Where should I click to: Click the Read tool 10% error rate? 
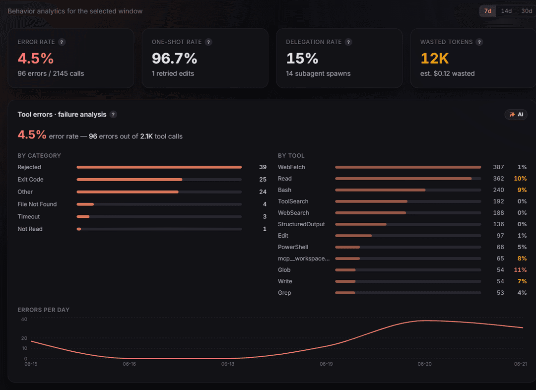(x=520, y=179)
